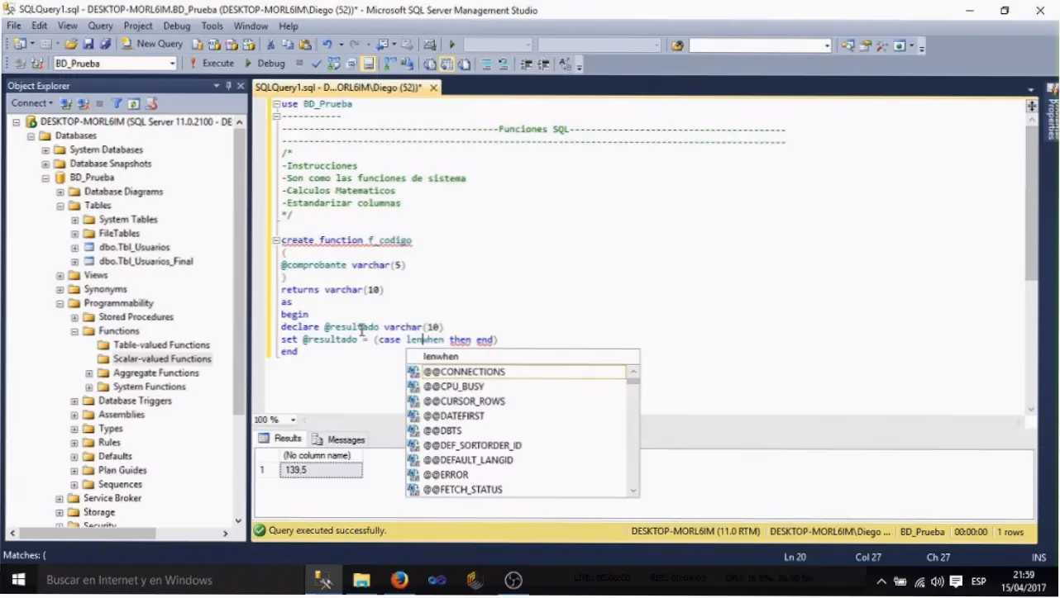Click the 139.5 result cell
The height and width of the screenshot is (598, 1060).
click(321, 470)
